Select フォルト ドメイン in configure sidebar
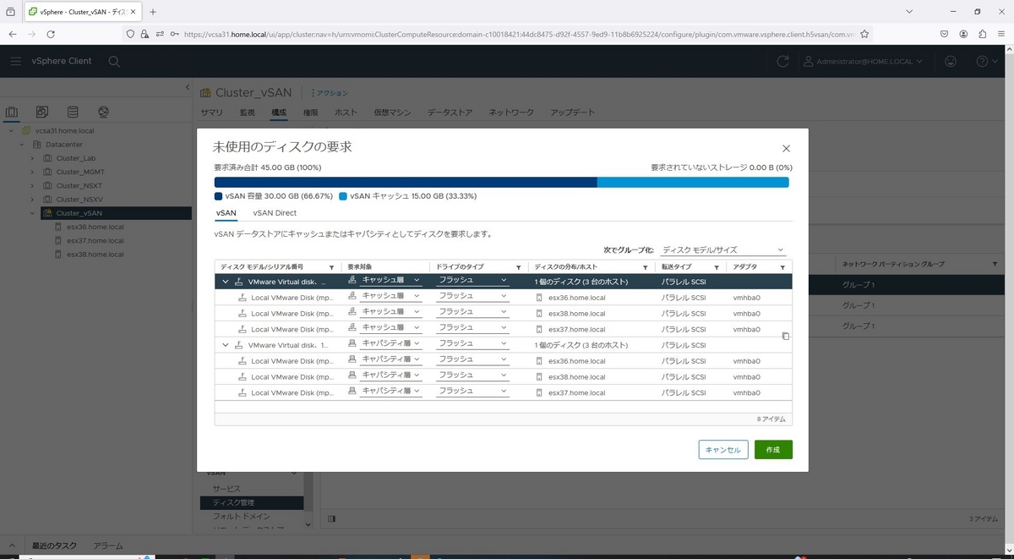This screenshot has width=1014, height=559. tap(242, 516)
